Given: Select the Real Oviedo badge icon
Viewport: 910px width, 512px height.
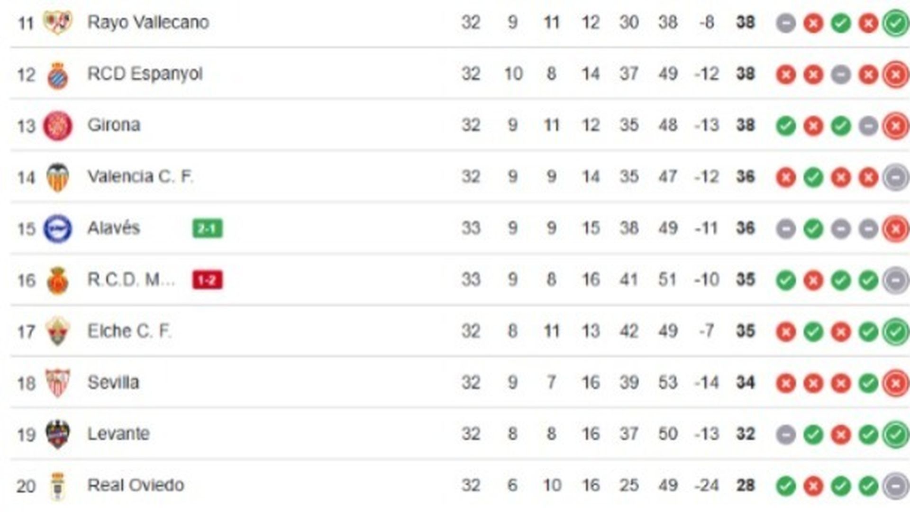Looking at the screenshot, I should click(x=57, y=485).
